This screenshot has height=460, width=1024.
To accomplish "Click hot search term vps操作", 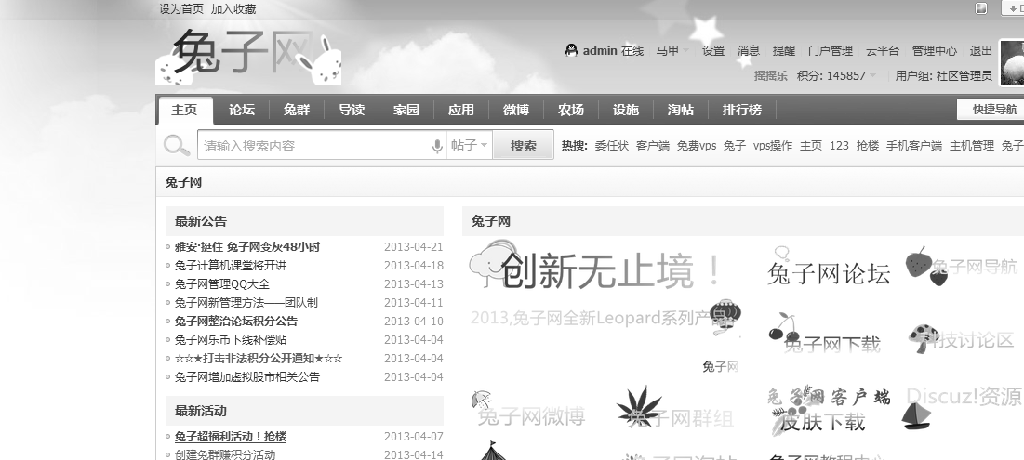I will pos(773,146).
